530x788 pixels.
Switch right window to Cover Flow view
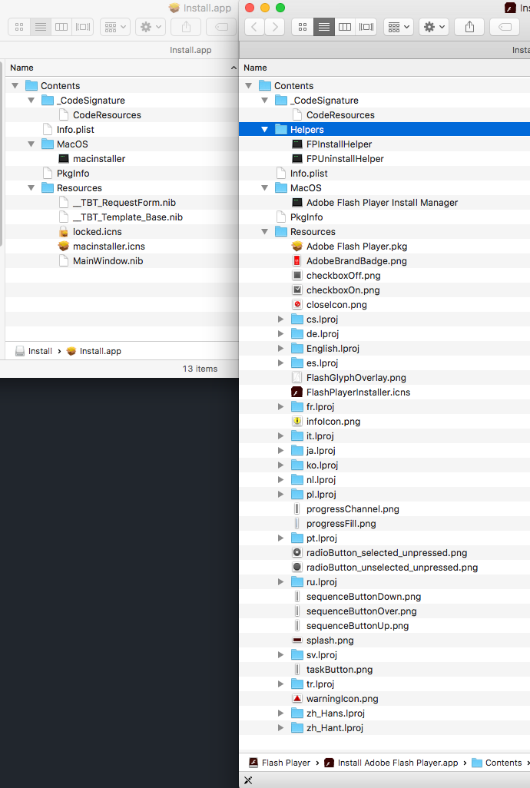pos(366,27)
